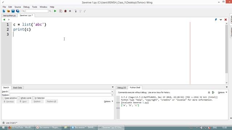This screenshot has height=130, width=232.
Task: Close the editor with the red X icon
Action: (225, 19)
